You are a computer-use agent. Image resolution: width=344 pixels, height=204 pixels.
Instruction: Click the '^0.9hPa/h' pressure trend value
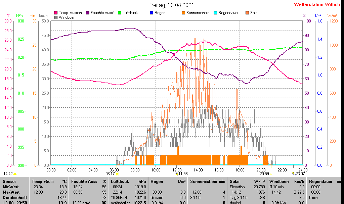120,197
